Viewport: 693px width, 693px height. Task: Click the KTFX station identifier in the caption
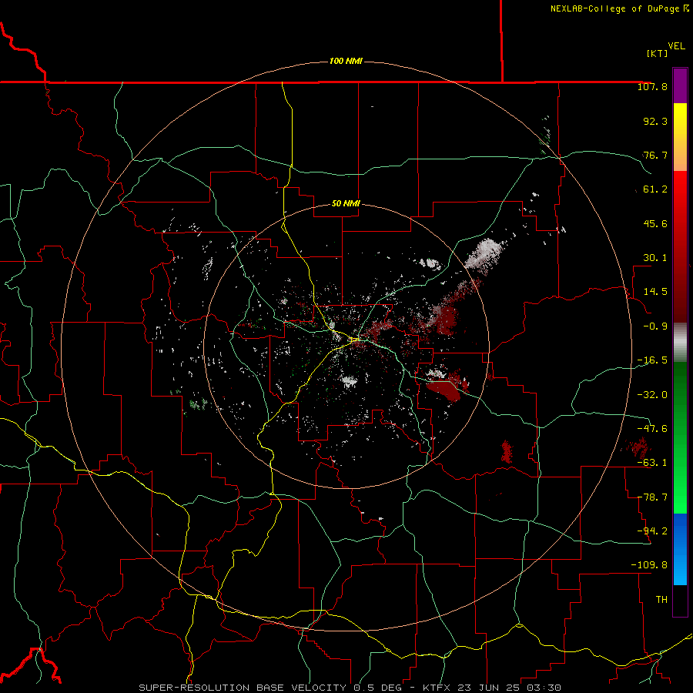coord(437,688)
